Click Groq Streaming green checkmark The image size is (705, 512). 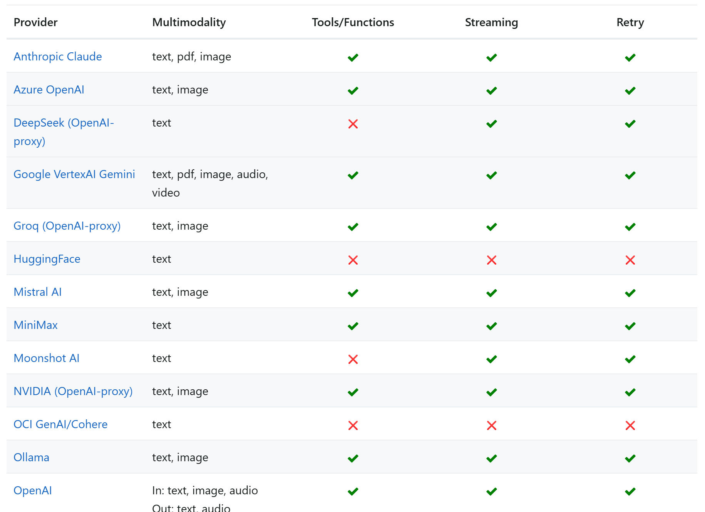492,227
